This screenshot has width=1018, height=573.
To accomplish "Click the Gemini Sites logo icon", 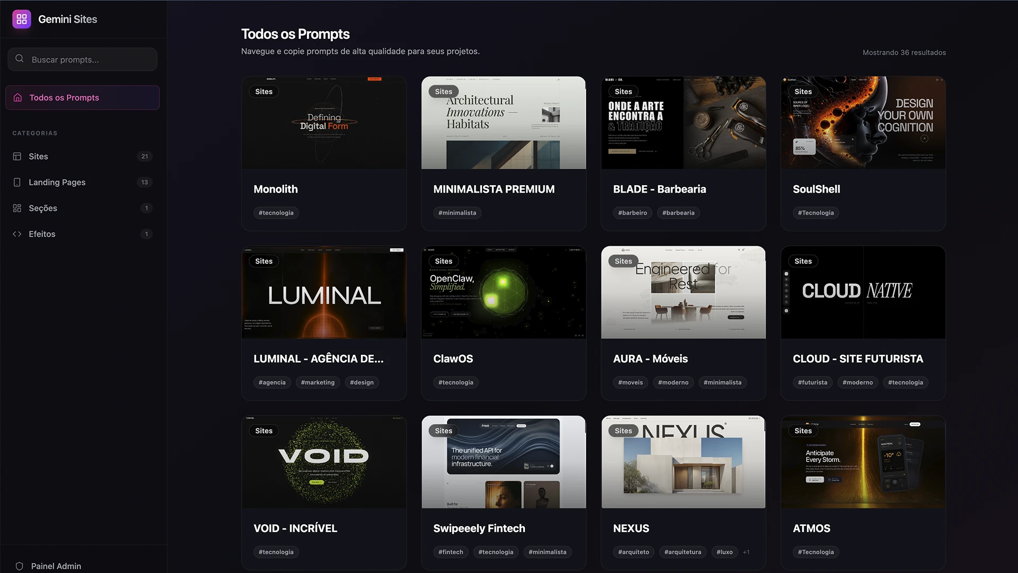I will (22, 19).
